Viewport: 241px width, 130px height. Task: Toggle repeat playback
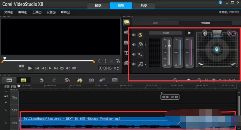pos(62,68)
